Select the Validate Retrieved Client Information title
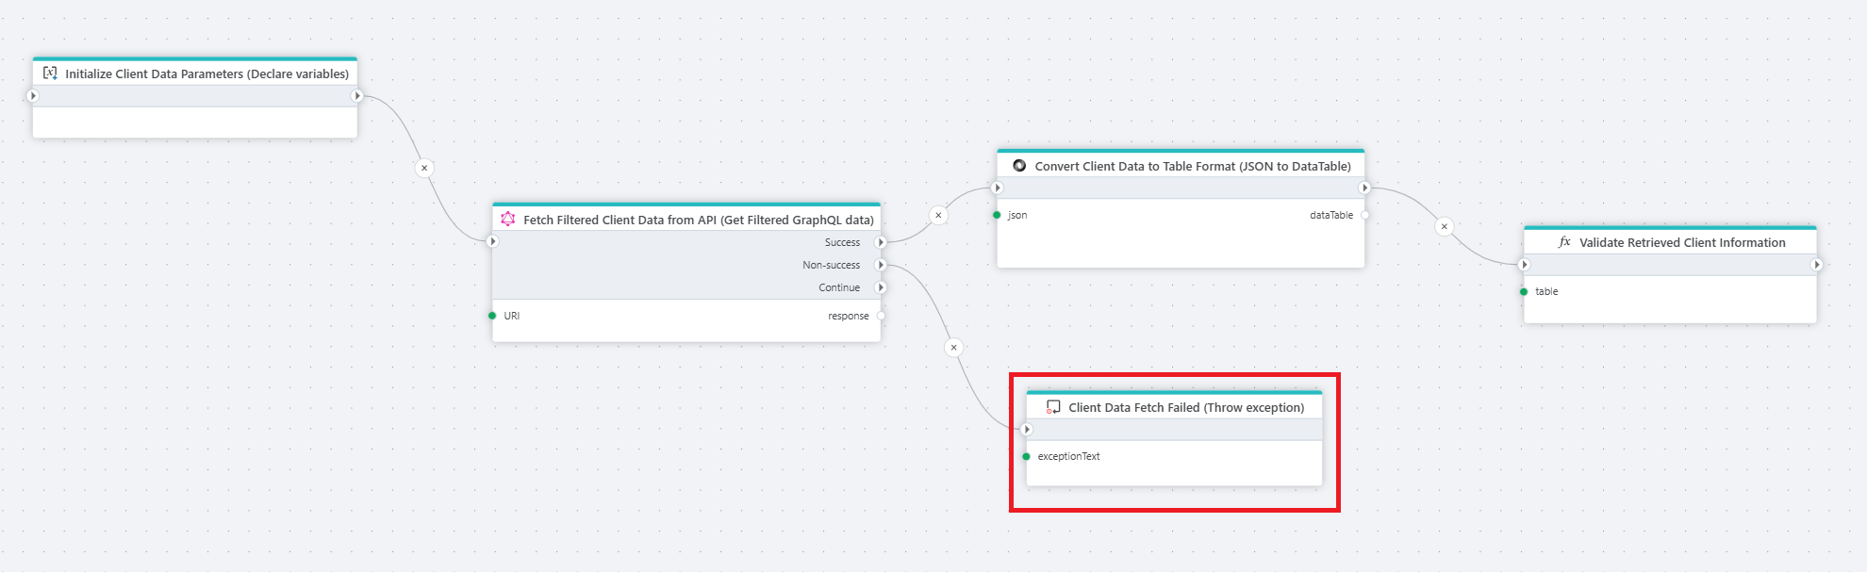This screenshot has width=1867, height=572. 1682,242
